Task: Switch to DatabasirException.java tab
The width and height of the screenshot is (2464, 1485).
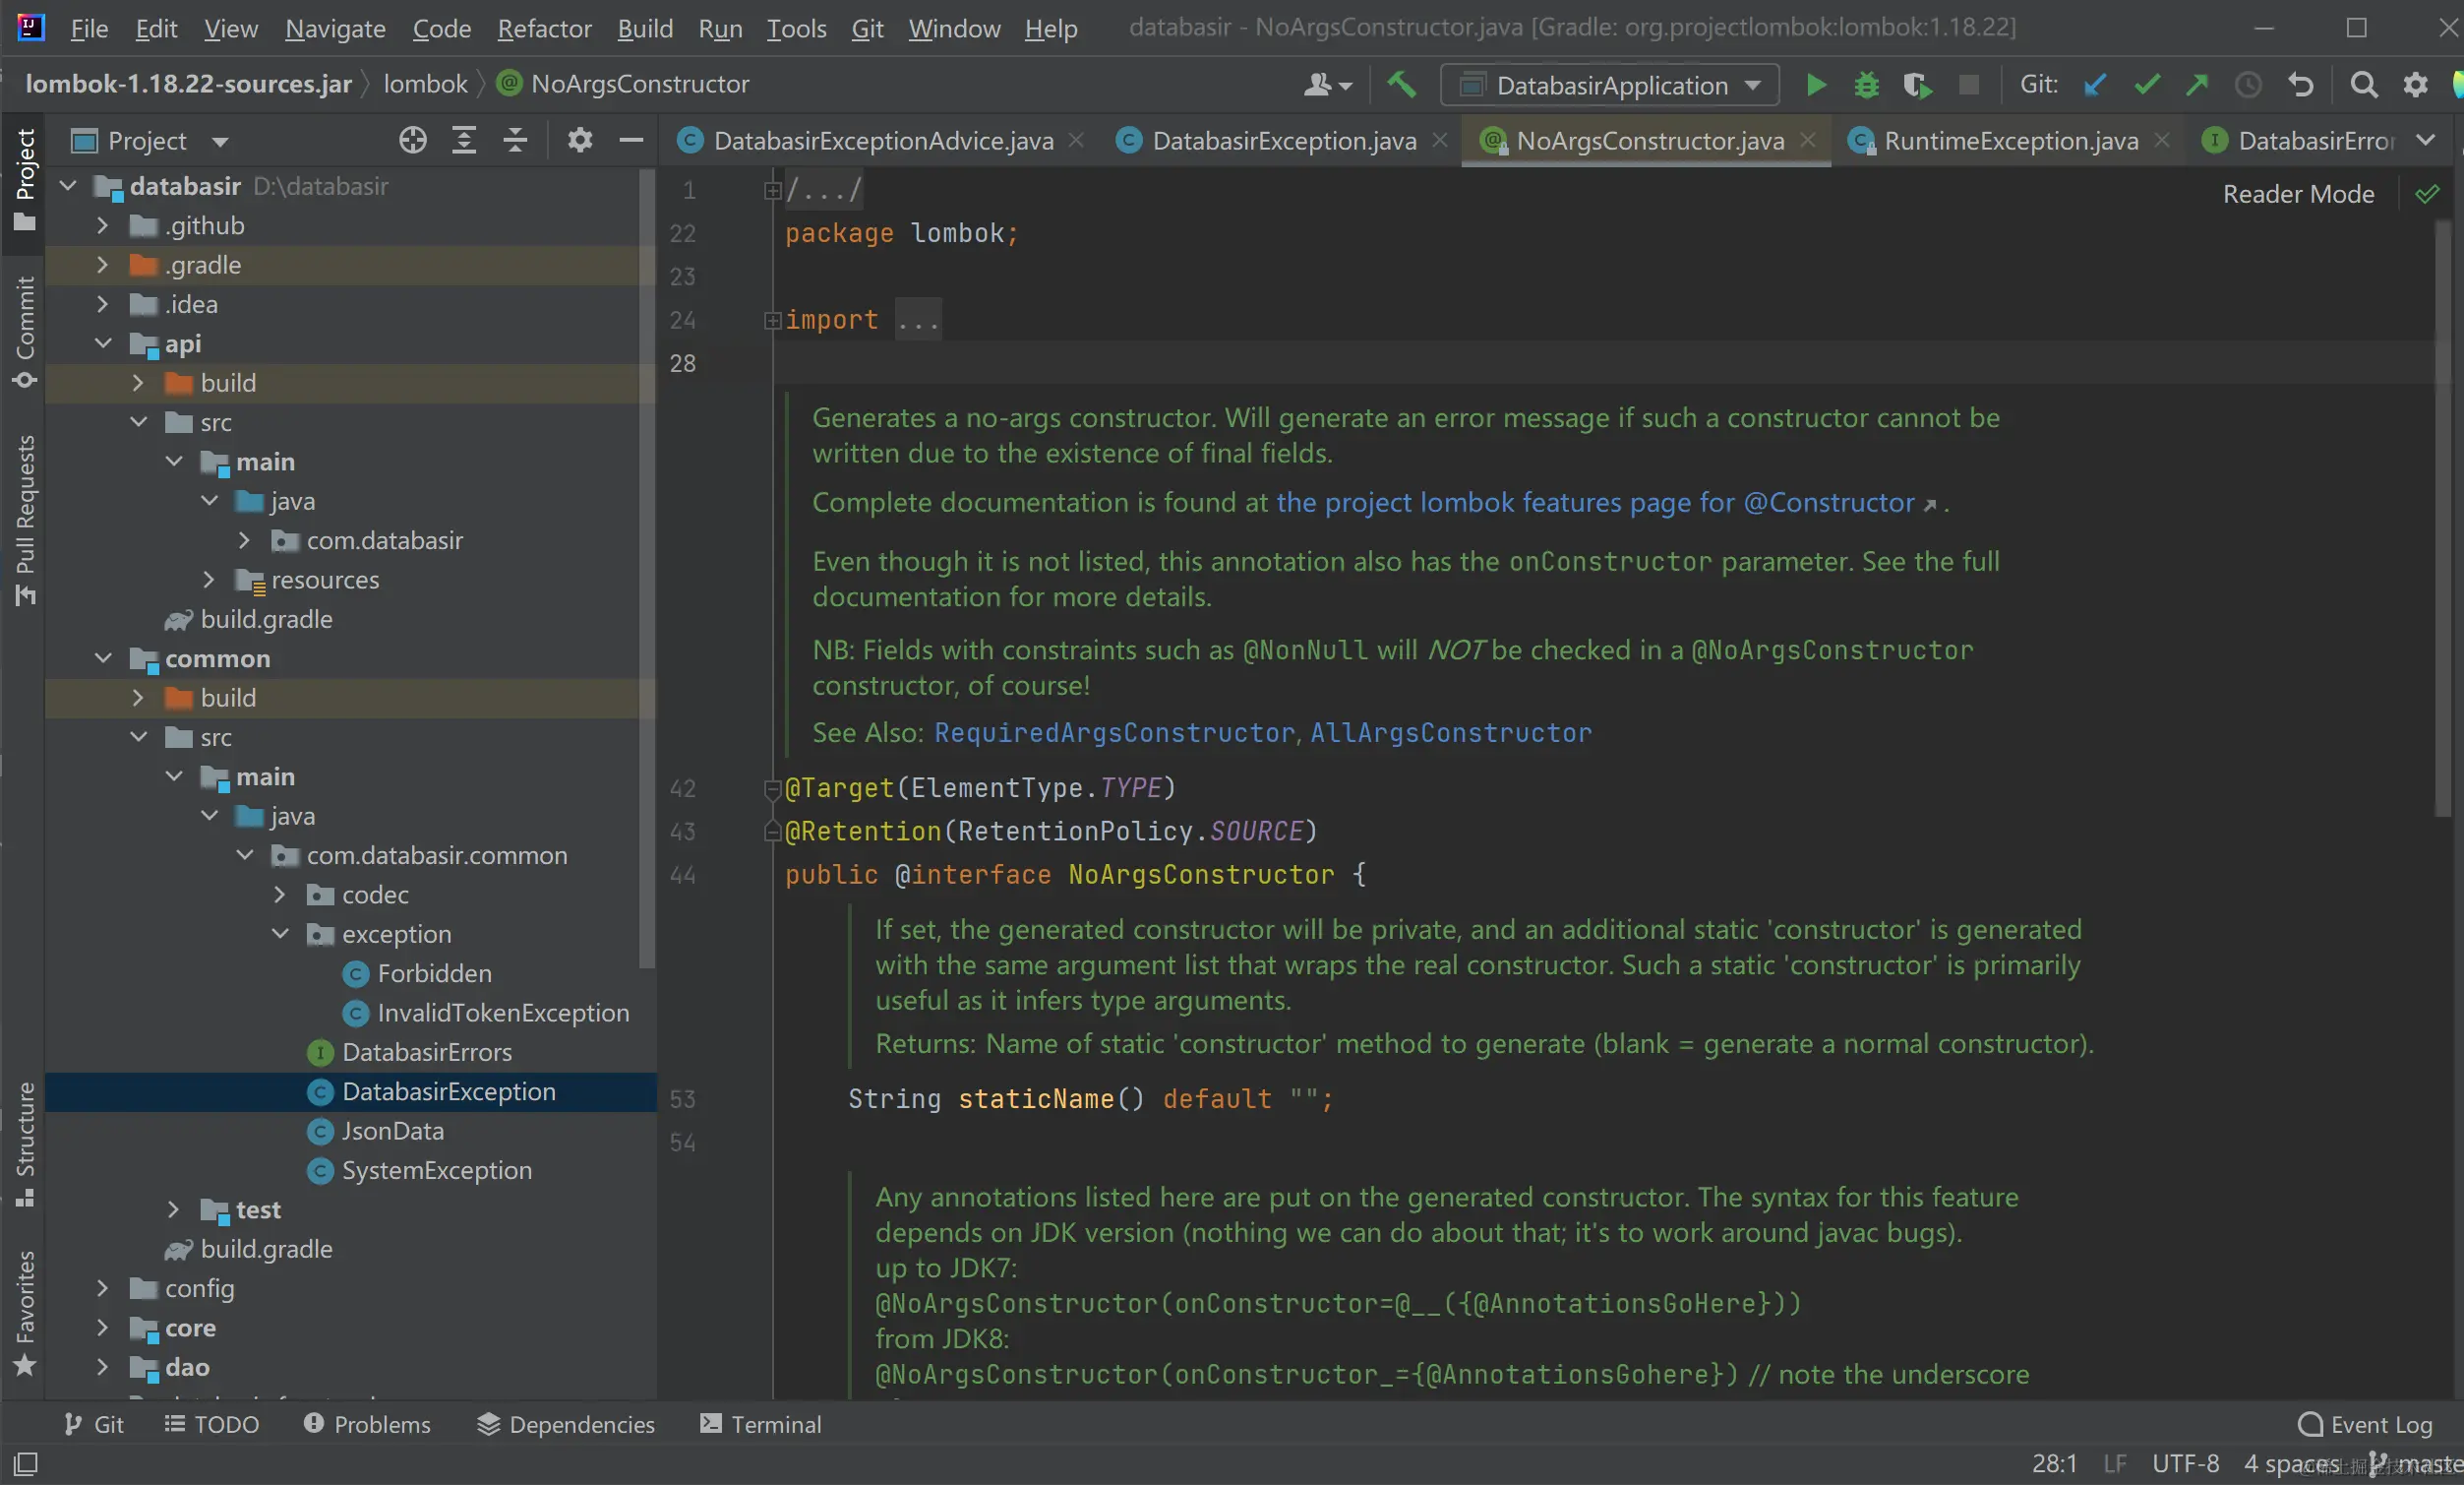Action: point(1283,141)
